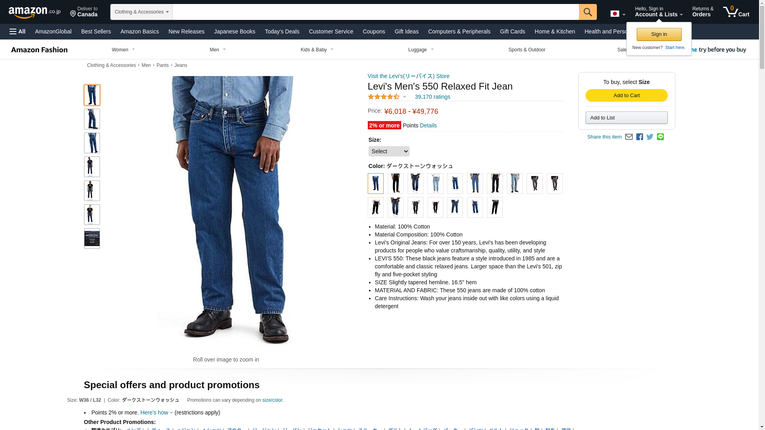
Task: Expand the Size select dropdown
Action: (389, 151)
